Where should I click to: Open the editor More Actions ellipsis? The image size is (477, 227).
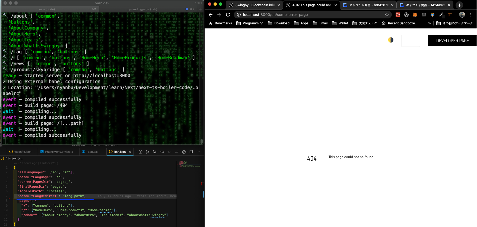click(198, 152)
